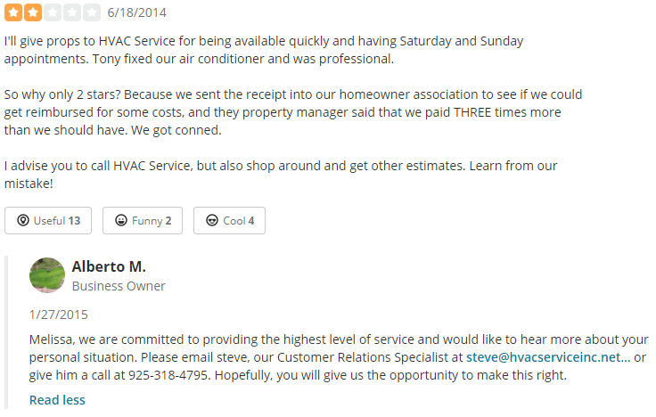The height and width of the screenshot is (417, 656).
Task: Click the laughing face icon on Funny
Action: point(121,221)
